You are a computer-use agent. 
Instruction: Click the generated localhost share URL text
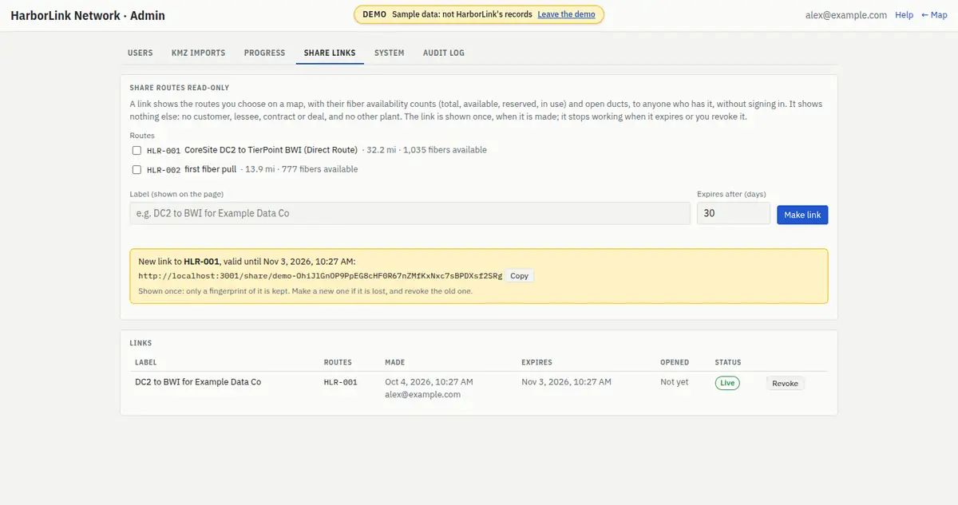320,276
